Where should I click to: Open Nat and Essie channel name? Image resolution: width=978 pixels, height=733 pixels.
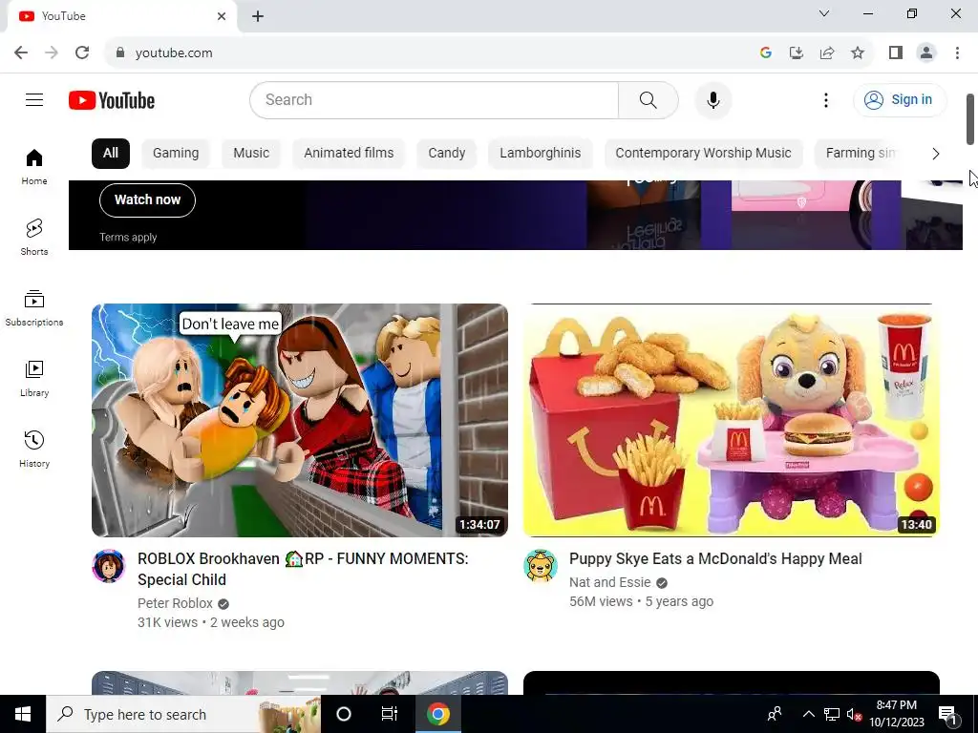point(609,582)
